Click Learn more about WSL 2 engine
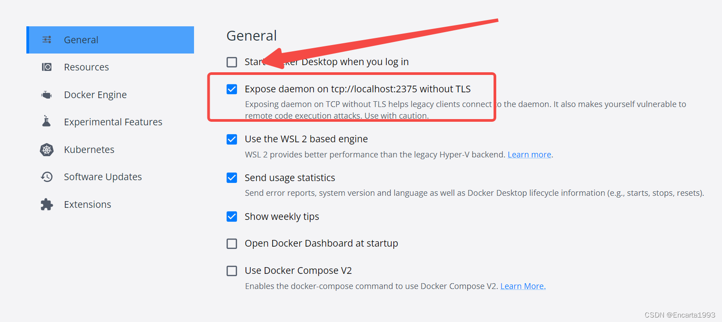The height and width of the screenshot is (322, 722). (529, 154)
